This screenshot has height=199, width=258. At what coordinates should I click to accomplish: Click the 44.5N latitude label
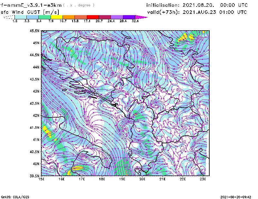pyautogui.click(x=35, y=55)
